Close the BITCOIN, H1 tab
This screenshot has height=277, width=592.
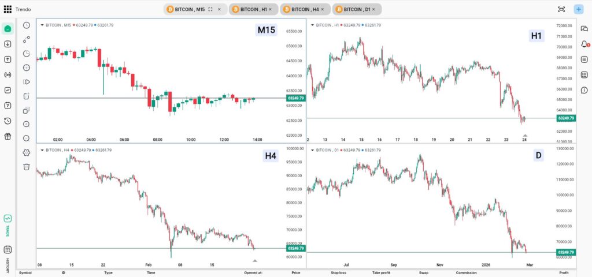click(x=270, y=9)
